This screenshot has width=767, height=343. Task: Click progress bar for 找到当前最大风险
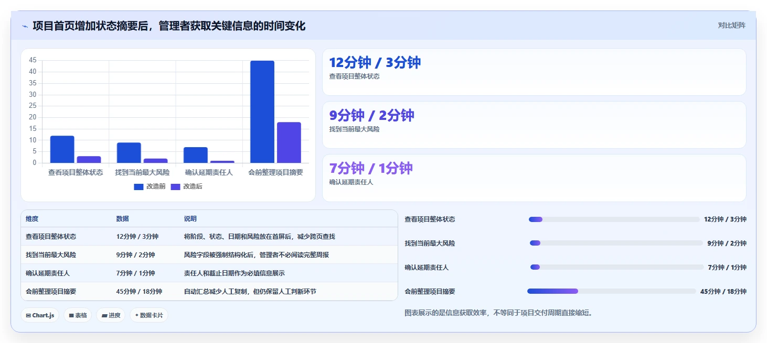(616, 243)
